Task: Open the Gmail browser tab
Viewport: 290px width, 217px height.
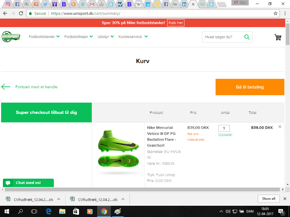Action: pos(92,4)
